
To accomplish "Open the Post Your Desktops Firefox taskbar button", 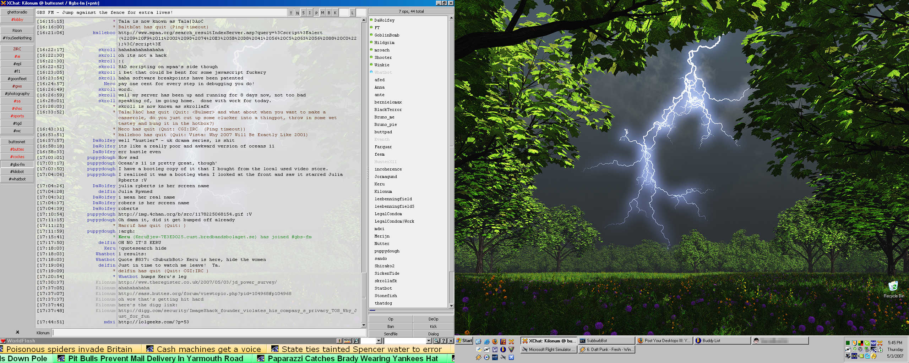I will click(x=664, y=341).
